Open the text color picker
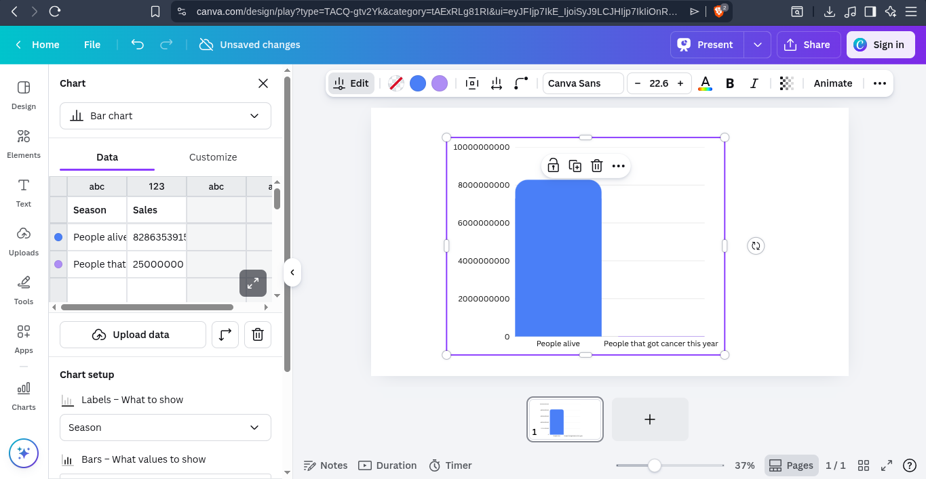 (x=706, y=83)
